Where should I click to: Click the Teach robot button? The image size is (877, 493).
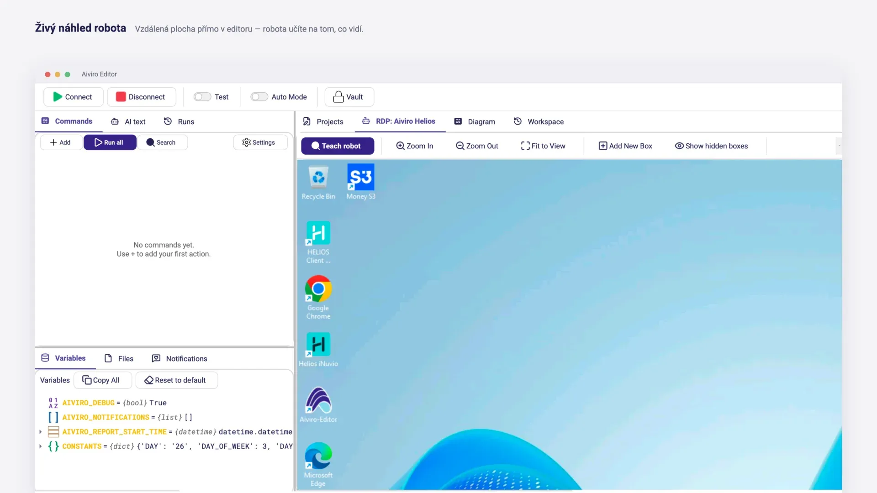(338, 146)
